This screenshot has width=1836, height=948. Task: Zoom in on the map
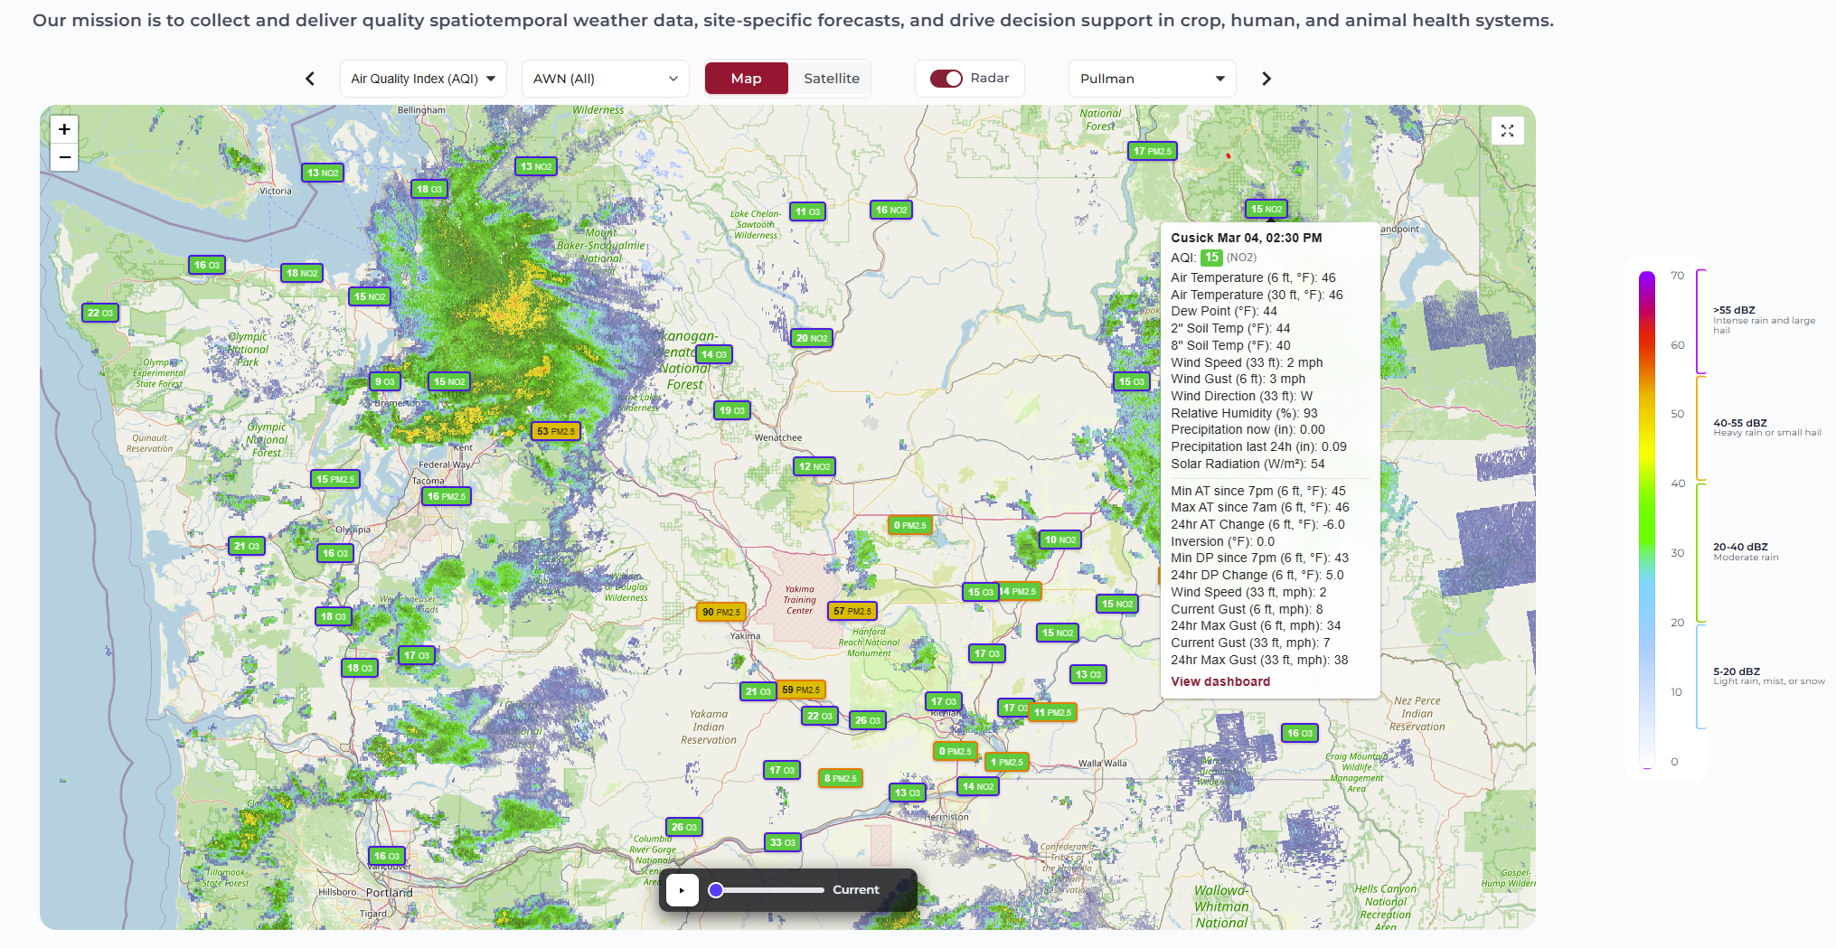(64, 129)
